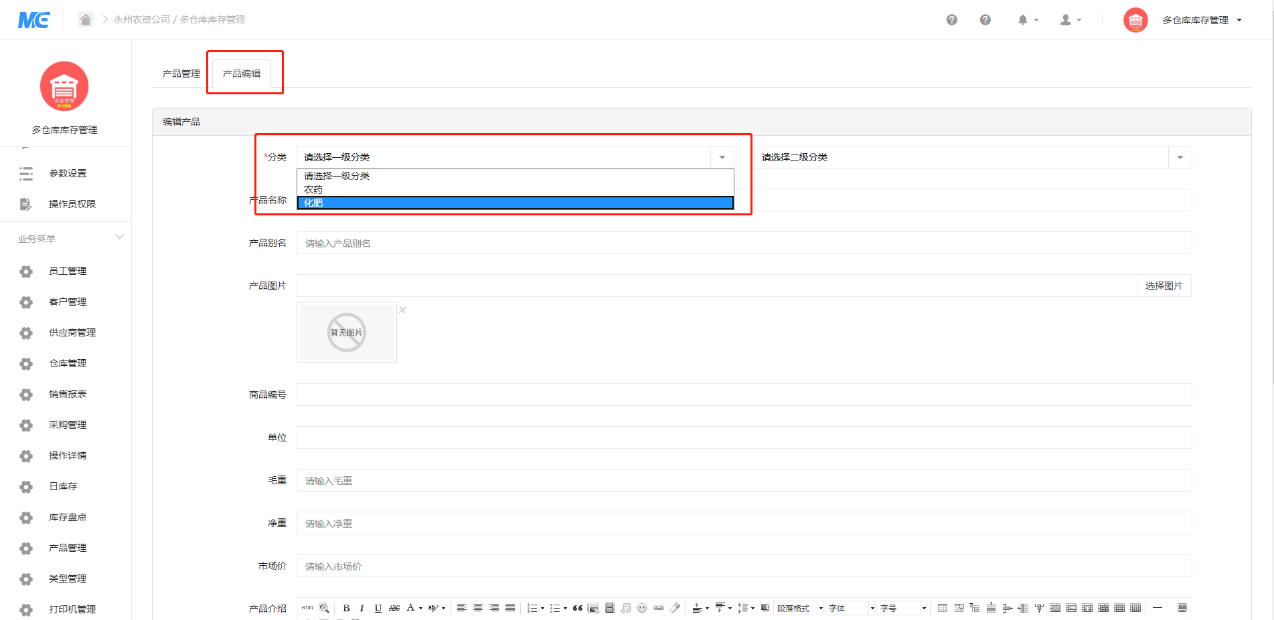Insert music via the note icon

coord(626,608)
